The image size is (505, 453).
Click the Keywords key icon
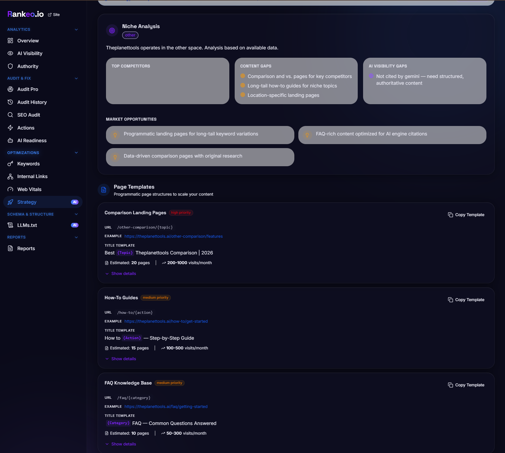click(x=10, y=164)
